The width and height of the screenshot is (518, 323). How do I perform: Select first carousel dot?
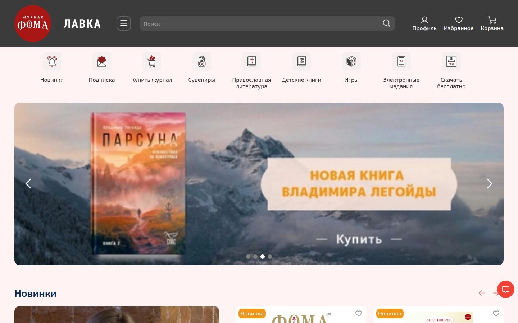coord(248,257)
